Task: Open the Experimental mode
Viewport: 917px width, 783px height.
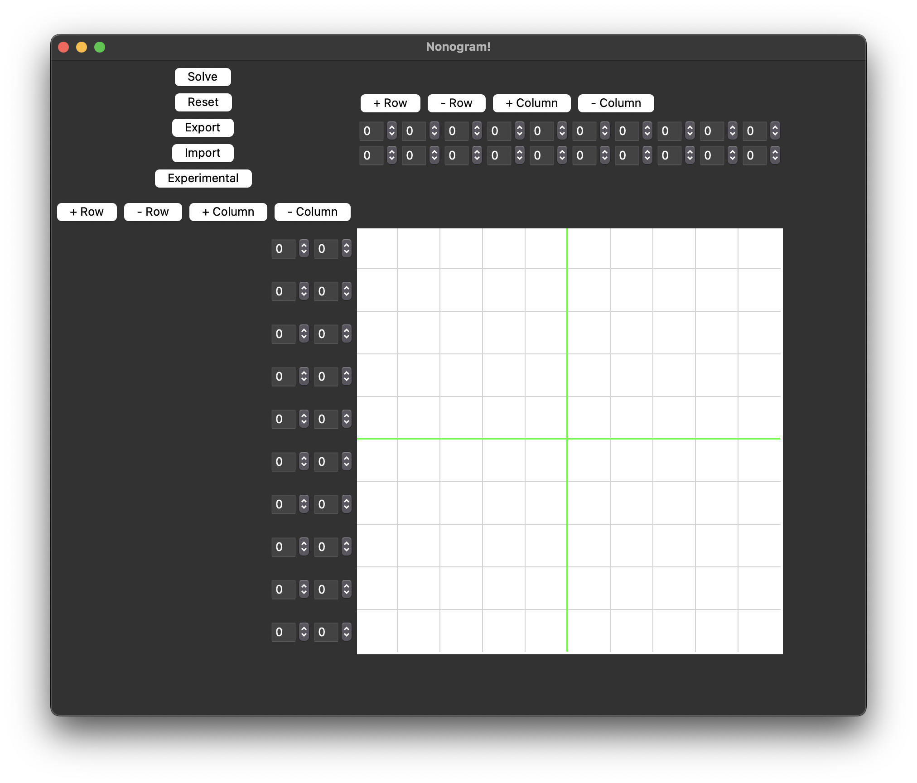Action: pyautogui.click(x=203, y=178)
